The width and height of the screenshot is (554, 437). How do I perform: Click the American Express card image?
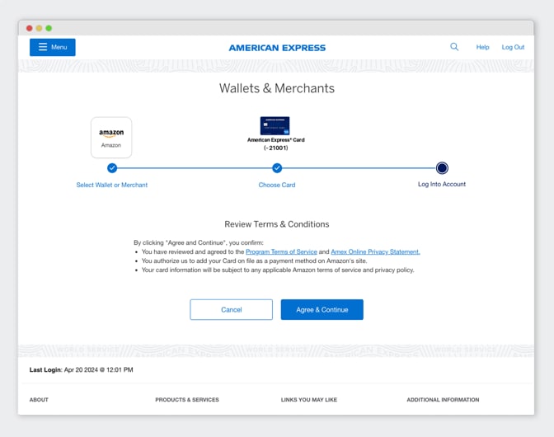click(275, 126)
